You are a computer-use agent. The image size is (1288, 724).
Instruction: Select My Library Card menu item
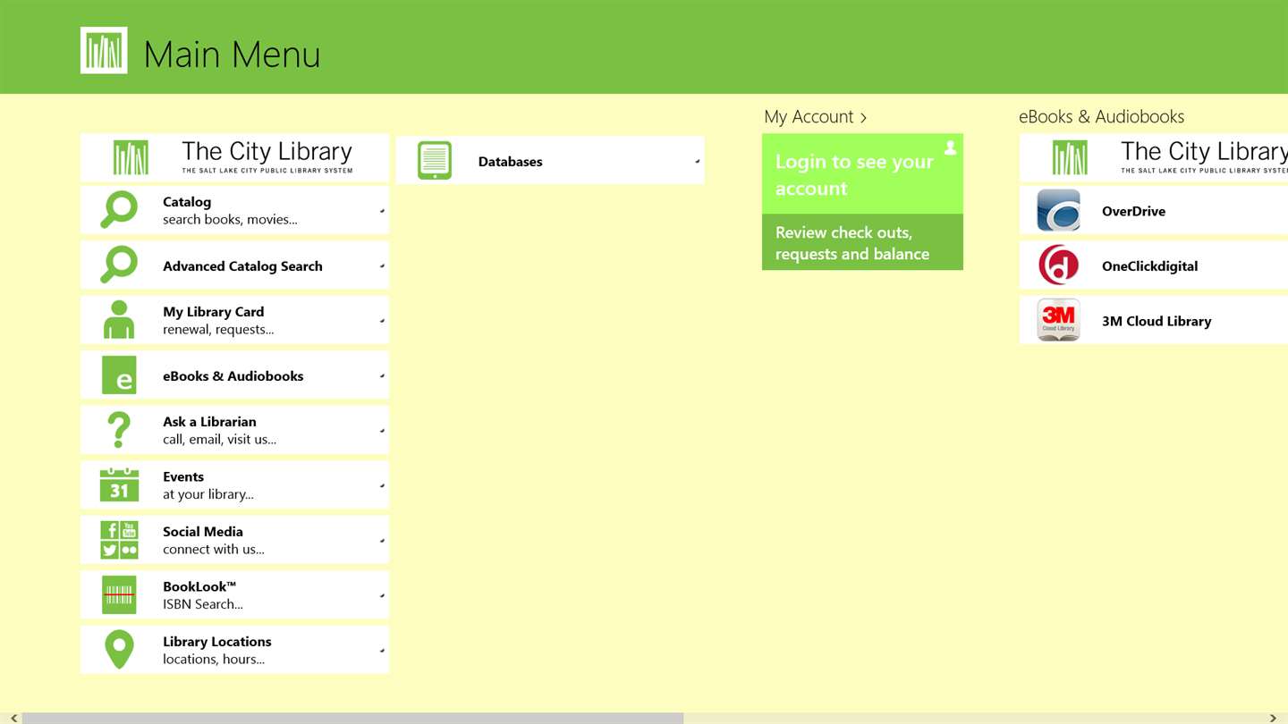coord(234,320)
